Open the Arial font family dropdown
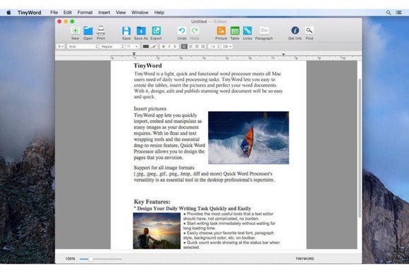This screenshot has height=273, width=409. pyautogui.click(x=83, y=46)
